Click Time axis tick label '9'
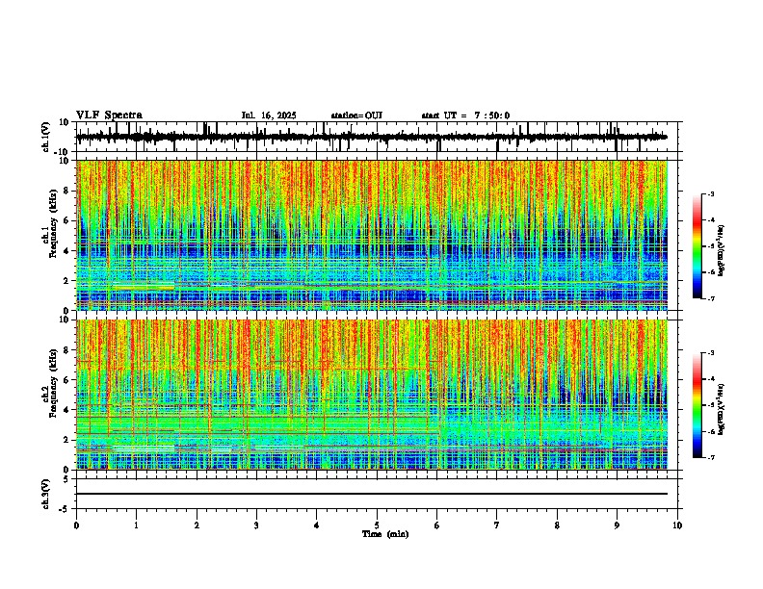This screenshot has width=763, height=589. 617,525
